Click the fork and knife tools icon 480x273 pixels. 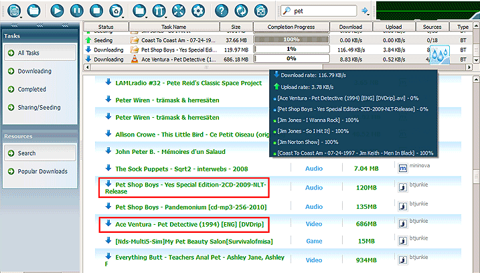159,11
